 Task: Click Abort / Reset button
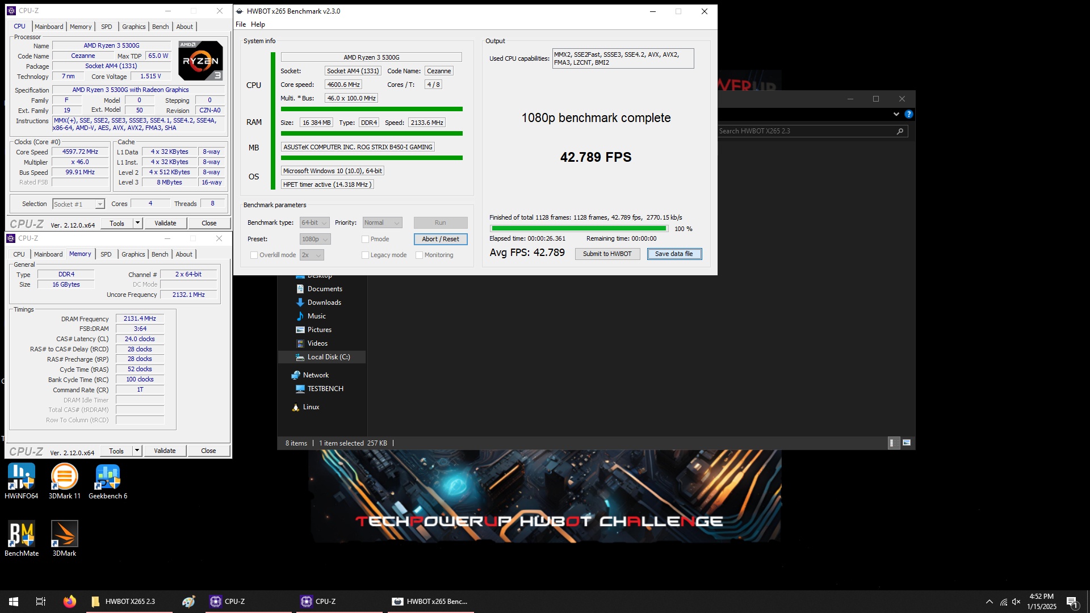tap(441, 240)
